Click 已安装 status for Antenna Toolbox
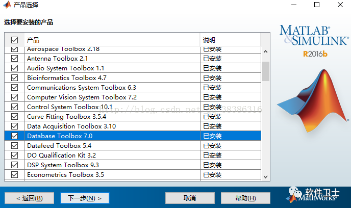This screenshot has width=351, height=208. (212, 59)
